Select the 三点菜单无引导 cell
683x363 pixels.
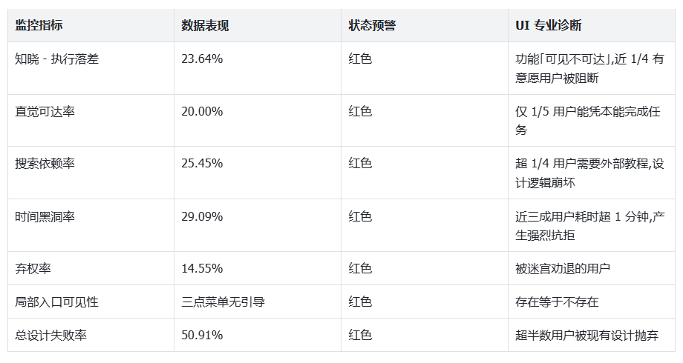point(223,302)
